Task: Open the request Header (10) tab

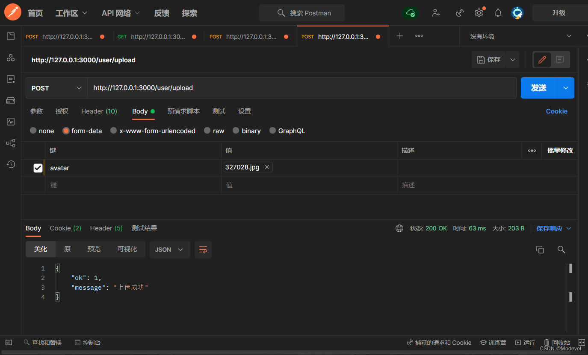Action: pyautogui.click(x=99, y=111)
